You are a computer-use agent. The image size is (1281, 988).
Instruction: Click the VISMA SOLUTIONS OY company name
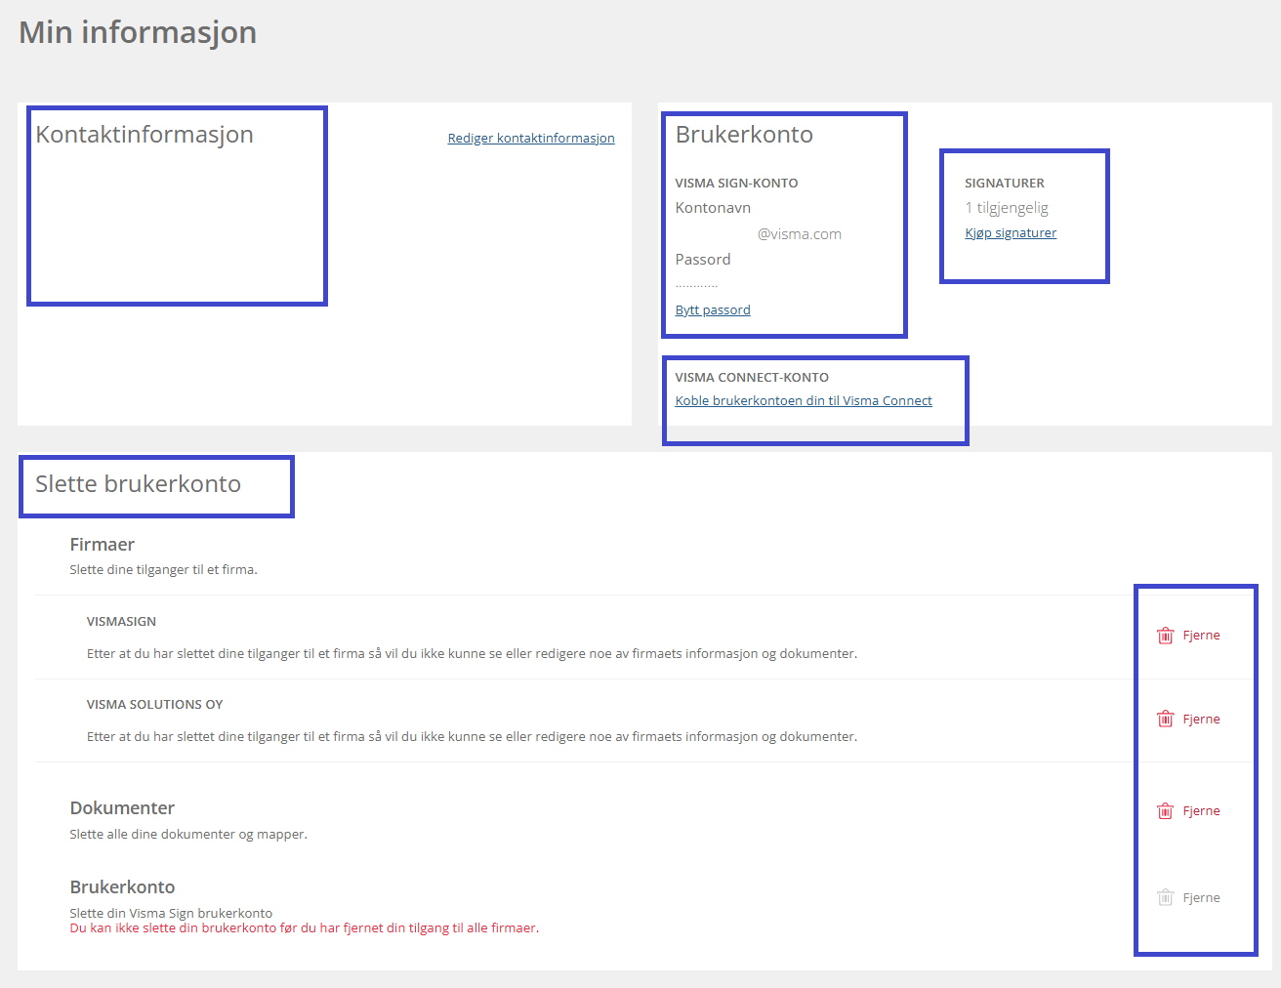pos(154,705)
